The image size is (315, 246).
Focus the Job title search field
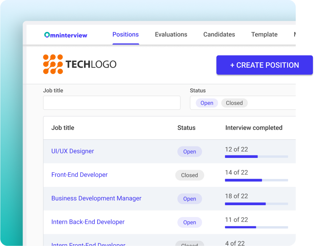(112, 103)
